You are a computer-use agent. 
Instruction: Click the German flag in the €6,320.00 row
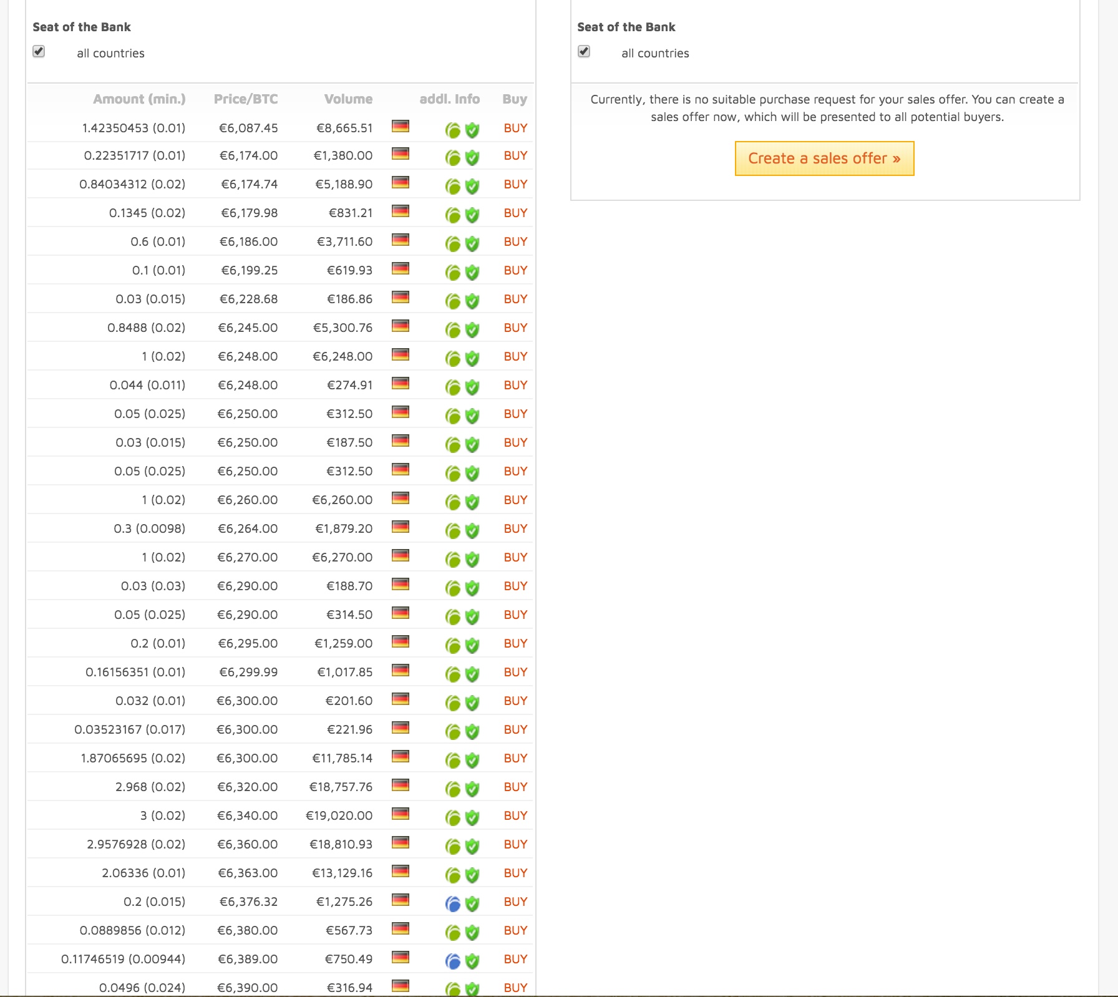401,785
